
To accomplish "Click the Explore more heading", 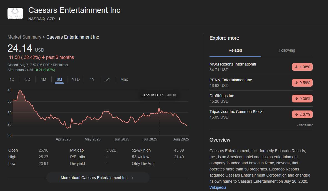I will pos(224,38).
